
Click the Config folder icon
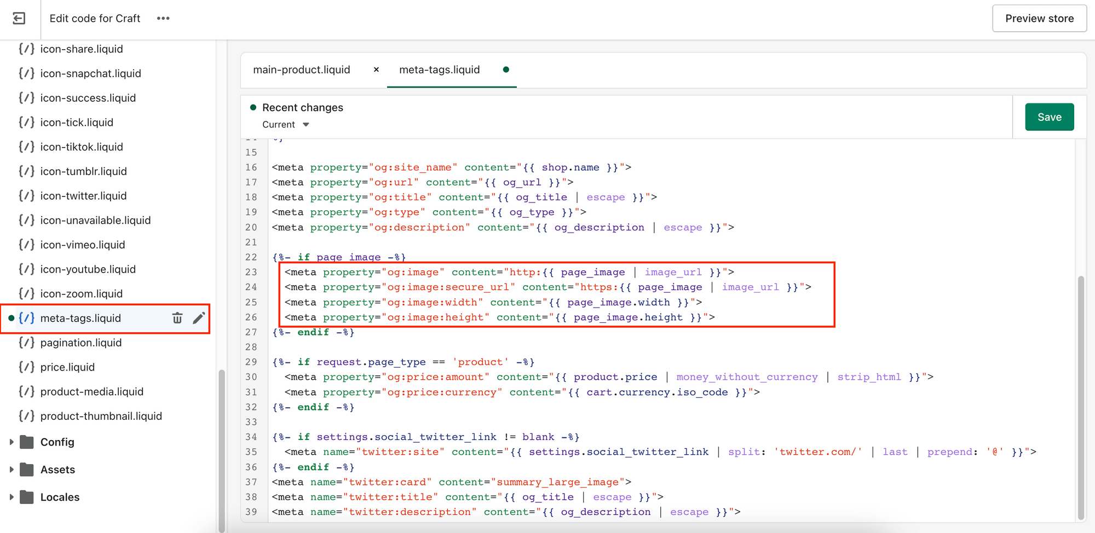[26, 442]
